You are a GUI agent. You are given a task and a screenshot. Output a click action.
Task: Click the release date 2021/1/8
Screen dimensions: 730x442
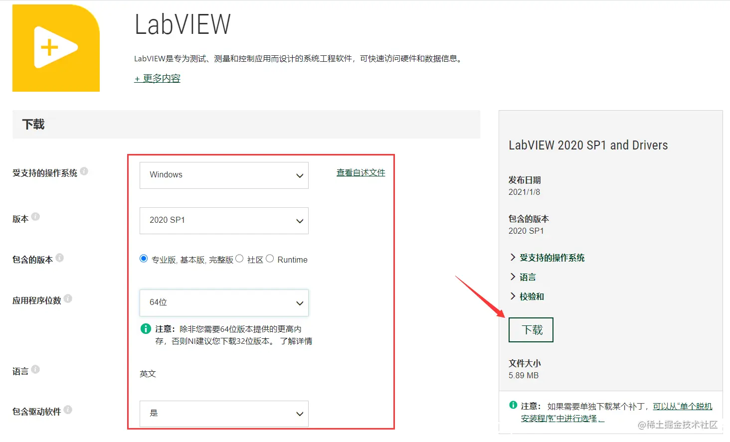[x=524, y=192]
